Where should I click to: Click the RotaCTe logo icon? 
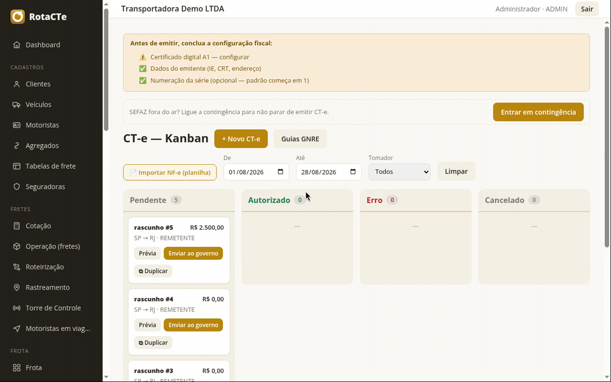18,17
